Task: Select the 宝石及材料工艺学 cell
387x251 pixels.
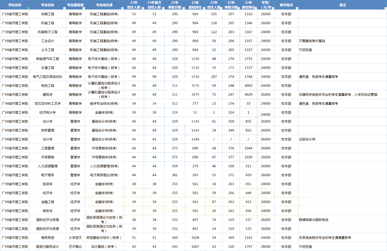Action: click(48, 103)
